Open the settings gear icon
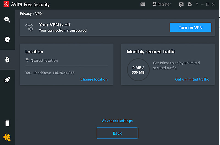This screenshot has height=145, width=220. (x=190, y=4)
